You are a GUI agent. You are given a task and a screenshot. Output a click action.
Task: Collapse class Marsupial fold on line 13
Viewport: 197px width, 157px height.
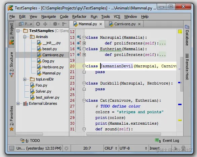tap(84, 37)
